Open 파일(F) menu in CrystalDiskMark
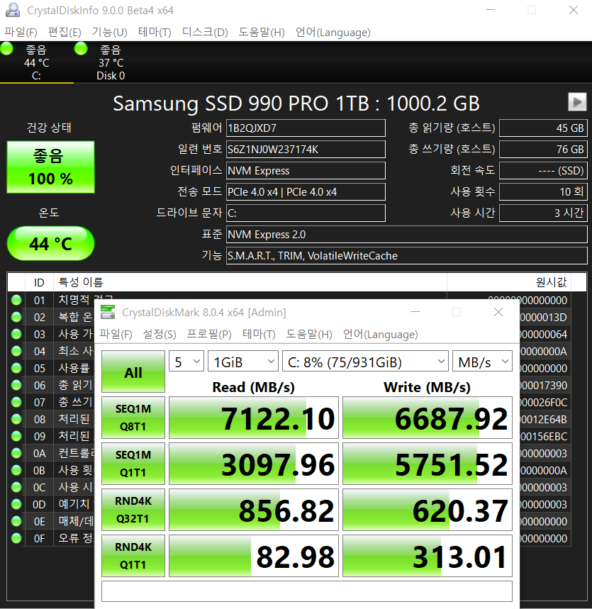The height and width of the screenshot is (609, 592). point(116,335)
